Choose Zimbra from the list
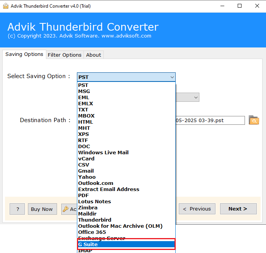266x253 pixels. 126,208
